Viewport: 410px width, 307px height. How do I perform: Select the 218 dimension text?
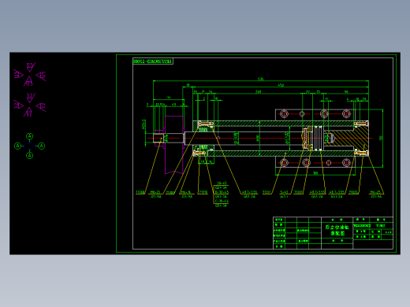(x=258, y=92)
